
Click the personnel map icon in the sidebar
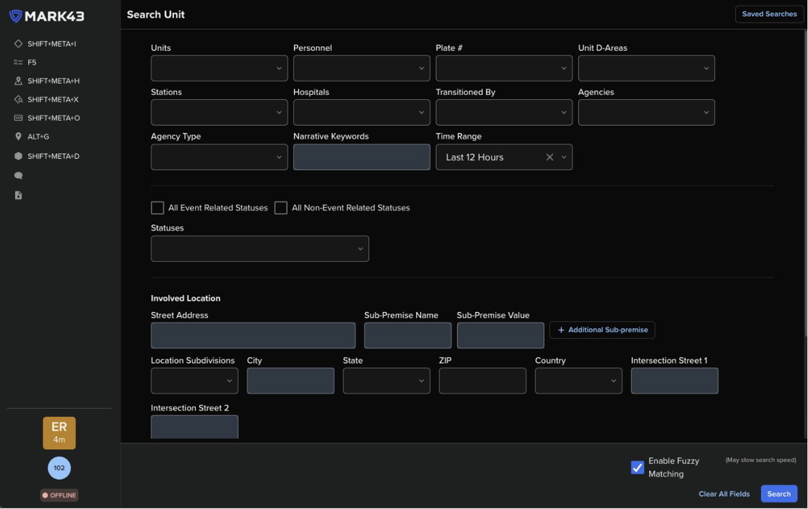click(18, 80)
